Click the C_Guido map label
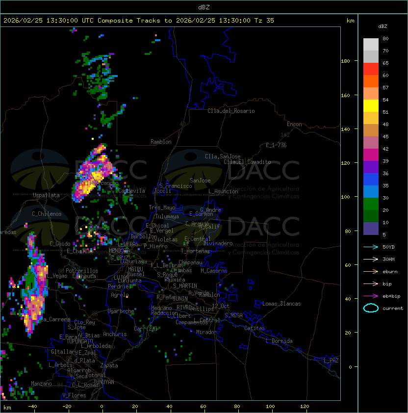 click(x=60, y=244)
